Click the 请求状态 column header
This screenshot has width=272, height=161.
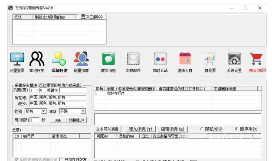click(x=65, y=136)
